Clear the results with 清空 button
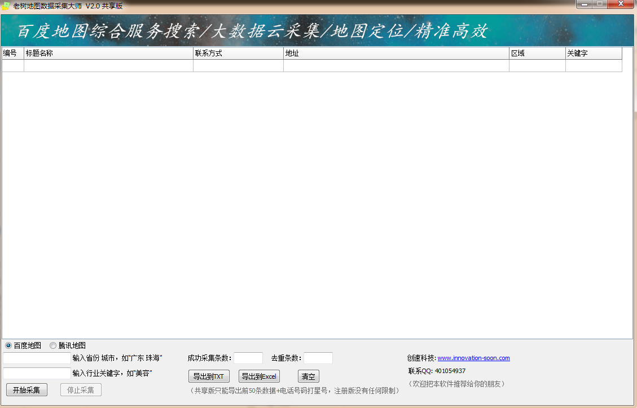 [x=308, y=376]
